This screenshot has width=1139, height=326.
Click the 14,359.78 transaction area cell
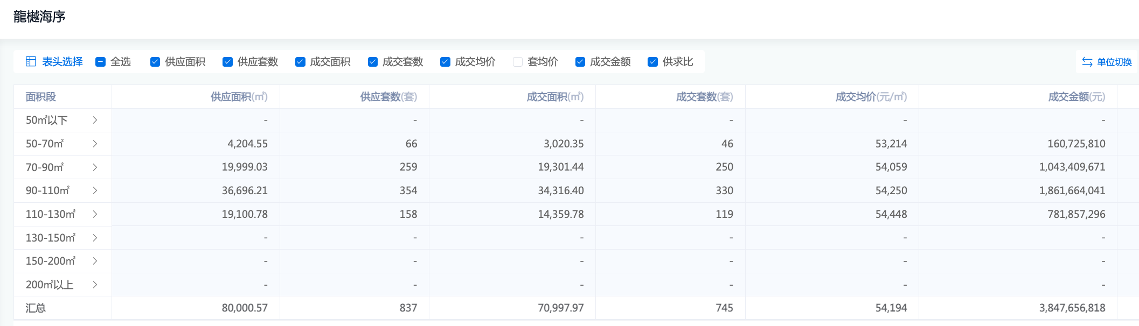561,214
